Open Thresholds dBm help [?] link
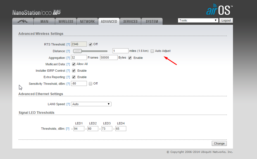 tap(68, 129)
